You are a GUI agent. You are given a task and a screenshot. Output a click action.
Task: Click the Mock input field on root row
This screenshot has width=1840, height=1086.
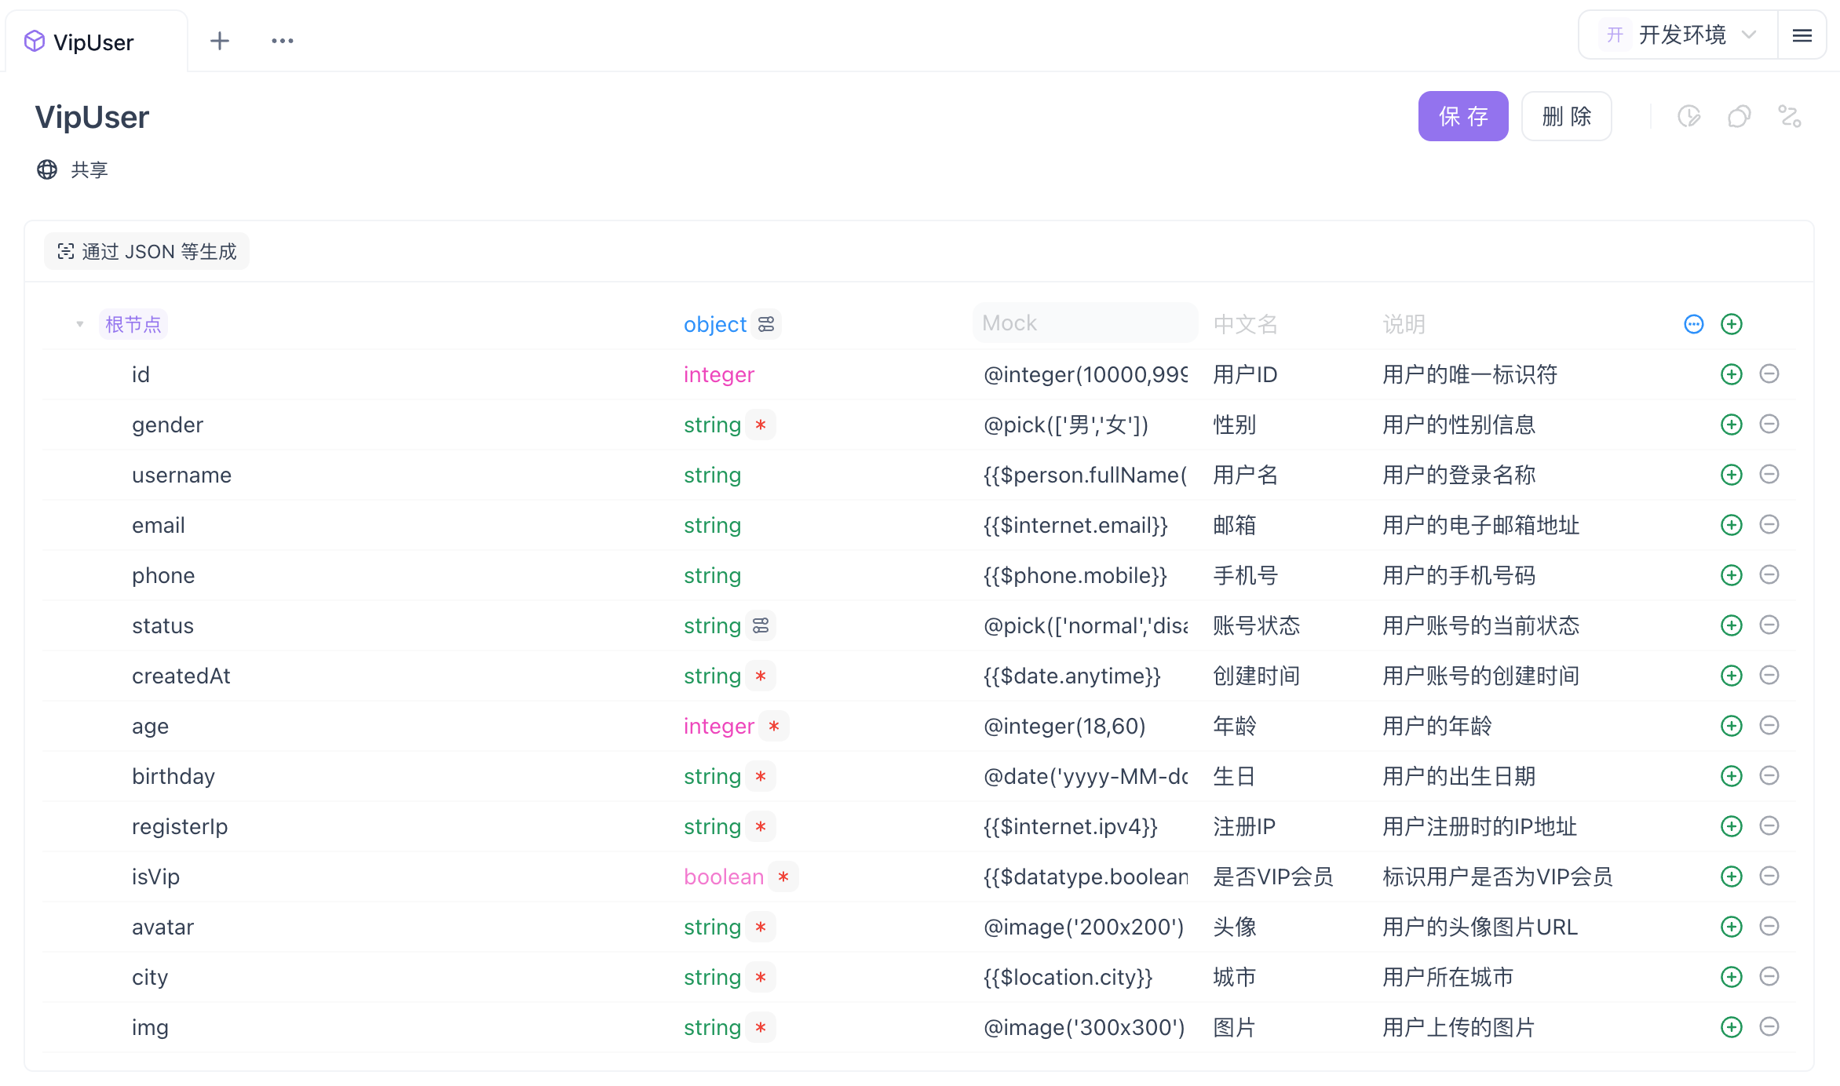point(1084,323)
